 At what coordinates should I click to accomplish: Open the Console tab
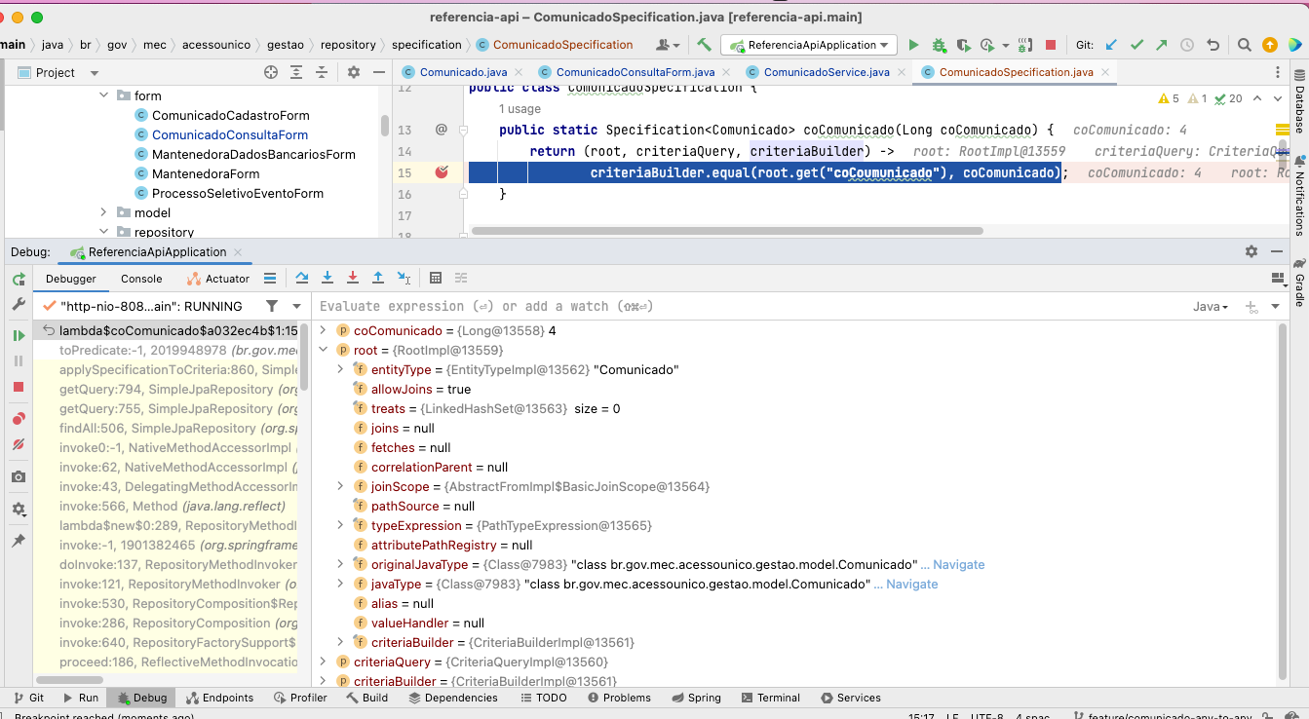(141, 279)
